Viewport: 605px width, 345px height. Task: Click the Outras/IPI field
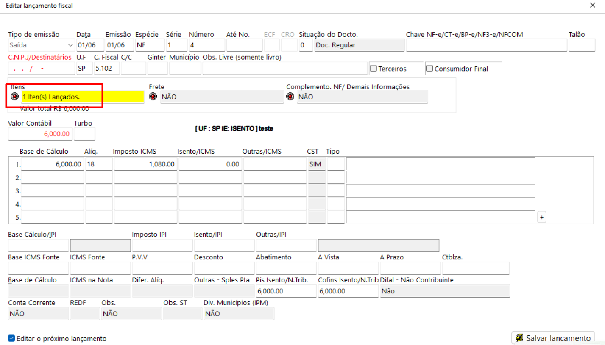(286, 246)
